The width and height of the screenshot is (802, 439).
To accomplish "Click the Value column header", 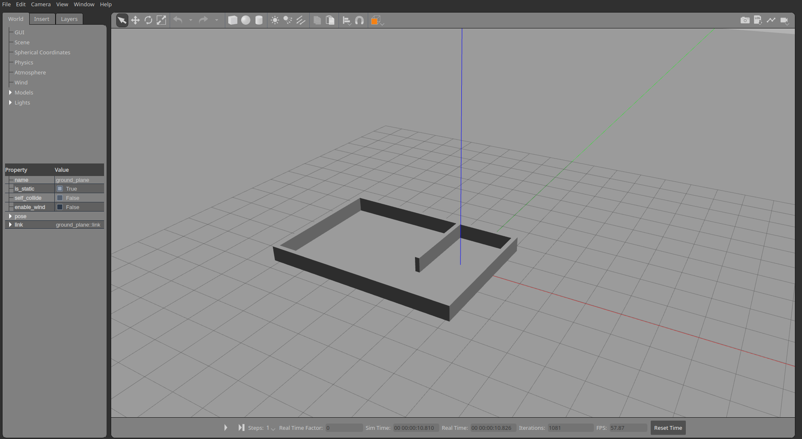I will tap(79, 170).
